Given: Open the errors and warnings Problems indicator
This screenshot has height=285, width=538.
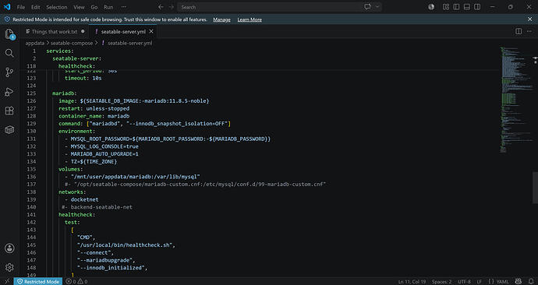Looking at the screenshot, I should click(x=76, y=282).
